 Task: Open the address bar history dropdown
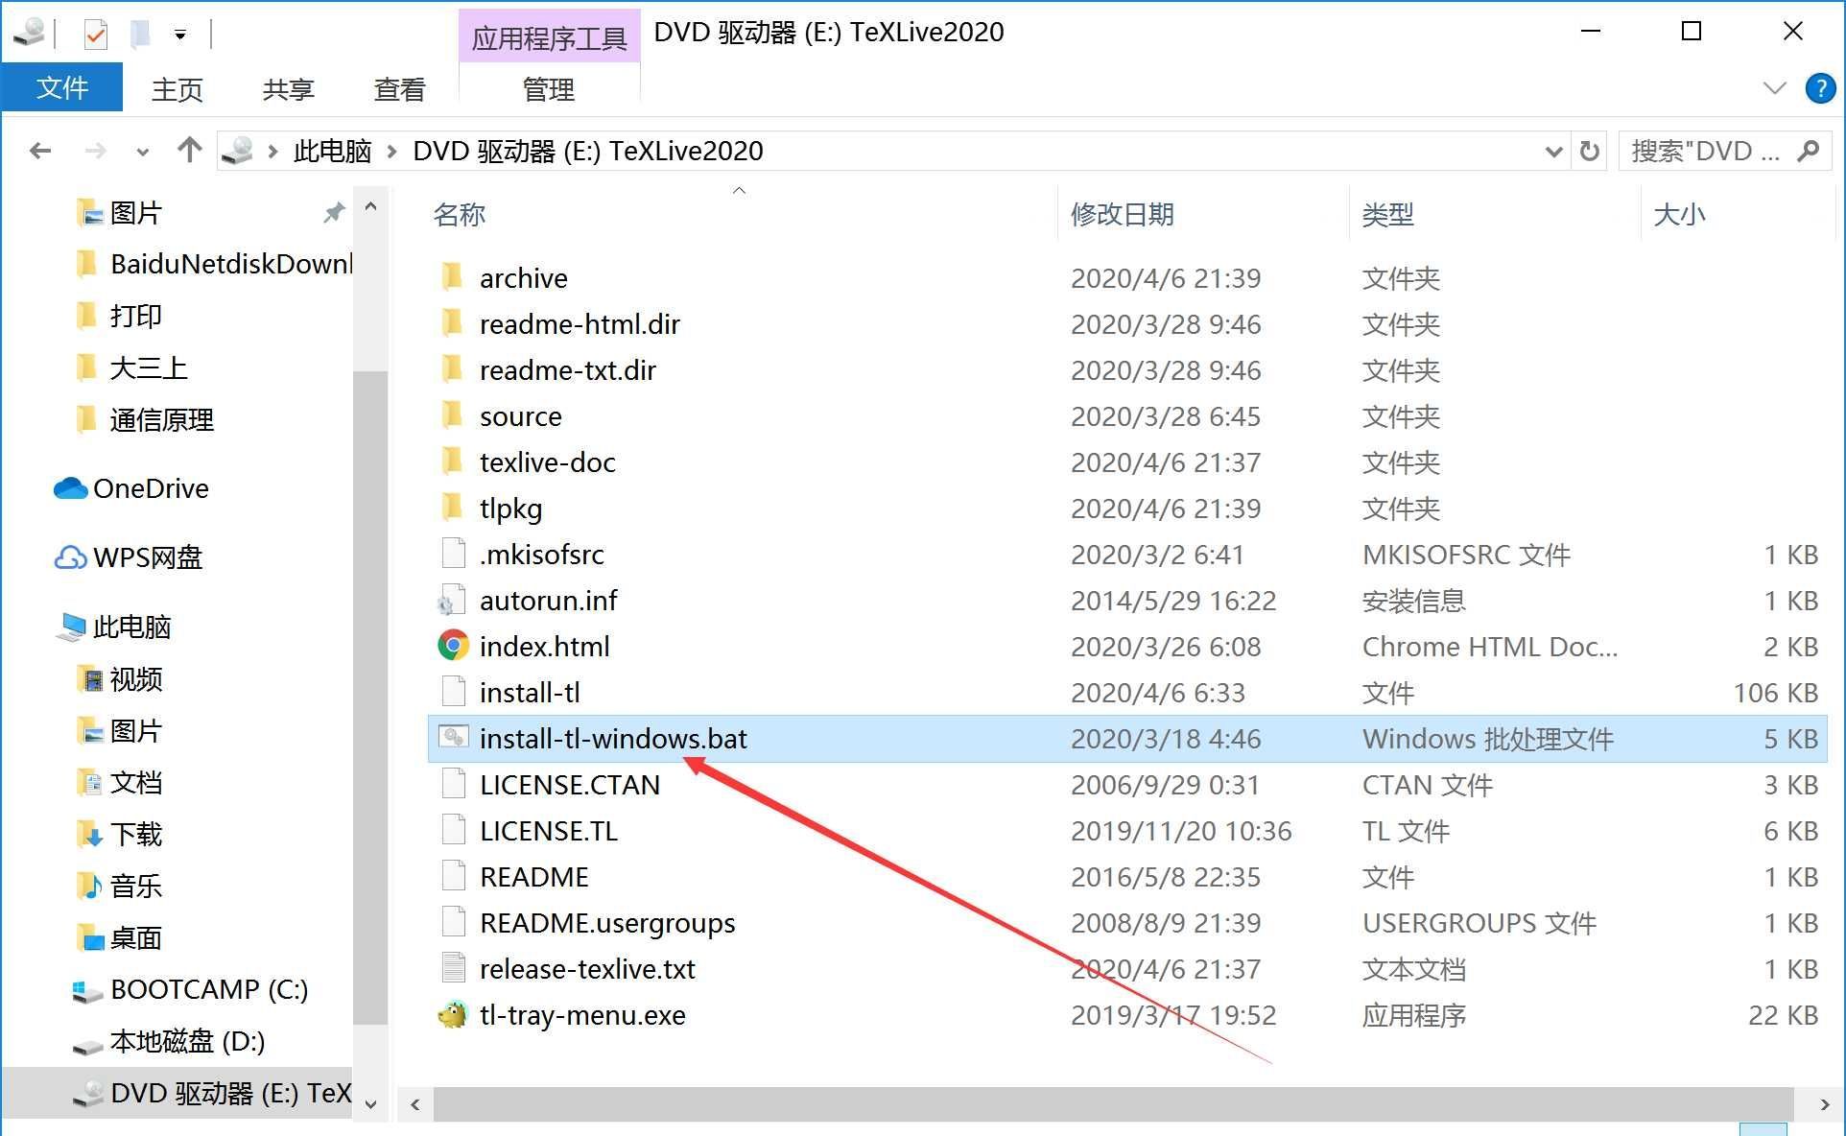click(x=1553, y=152)
